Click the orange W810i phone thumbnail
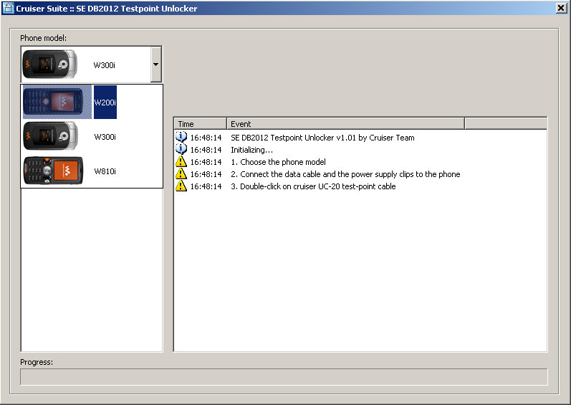Viewport: 571px width, 405px height. point(53,171)
